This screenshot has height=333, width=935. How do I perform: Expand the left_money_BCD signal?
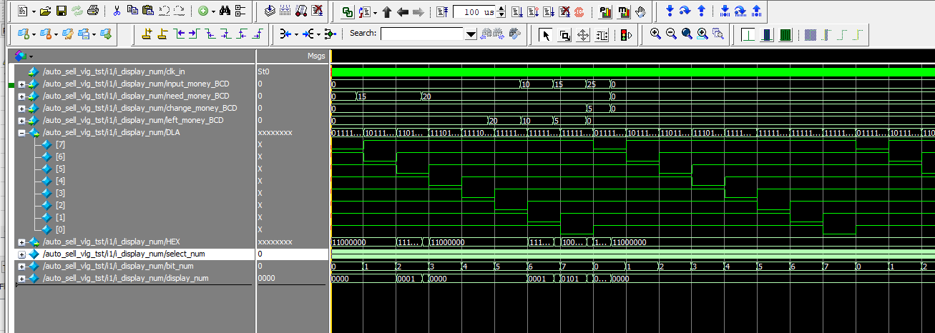(x=21, y=121)
